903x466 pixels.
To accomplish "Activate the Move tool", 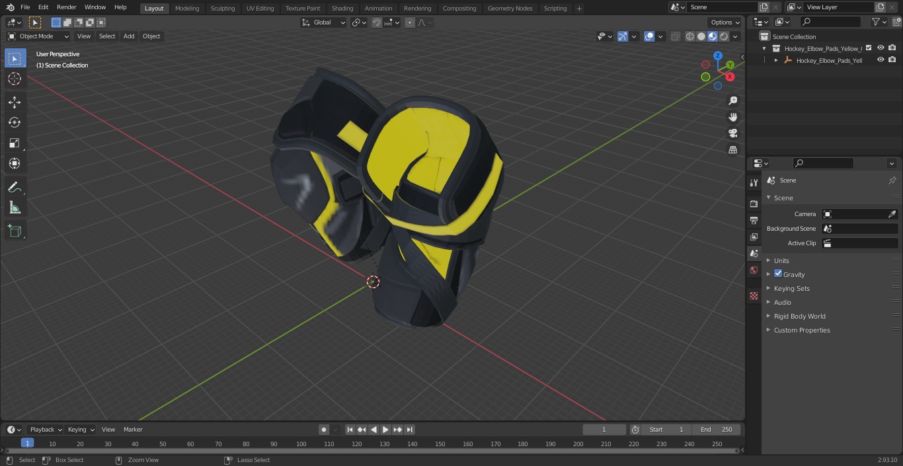I will [15, 102].
